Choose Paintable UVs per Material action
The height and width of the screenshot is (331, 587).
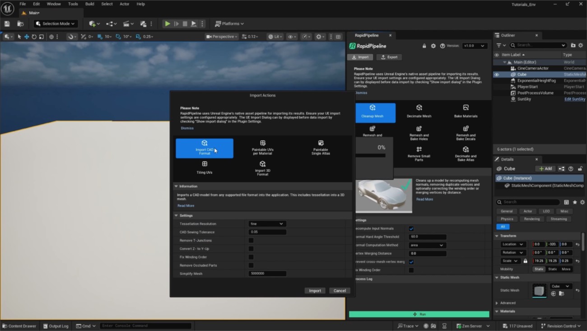[x=262, y=148]
